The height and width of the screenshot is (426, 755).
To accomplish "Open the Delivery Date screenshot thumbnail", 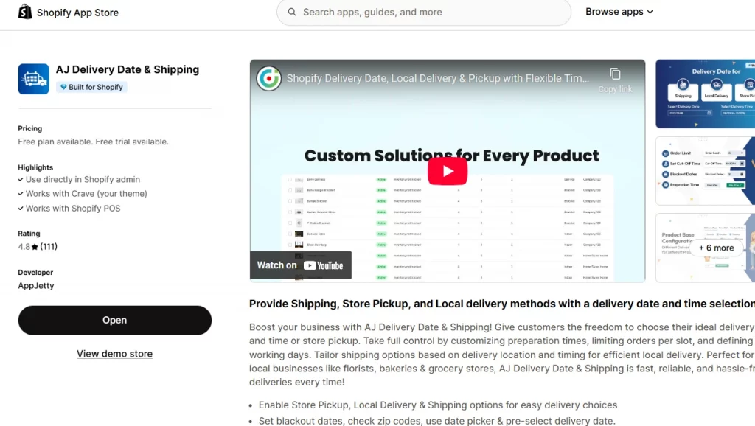I will (705, 94).
